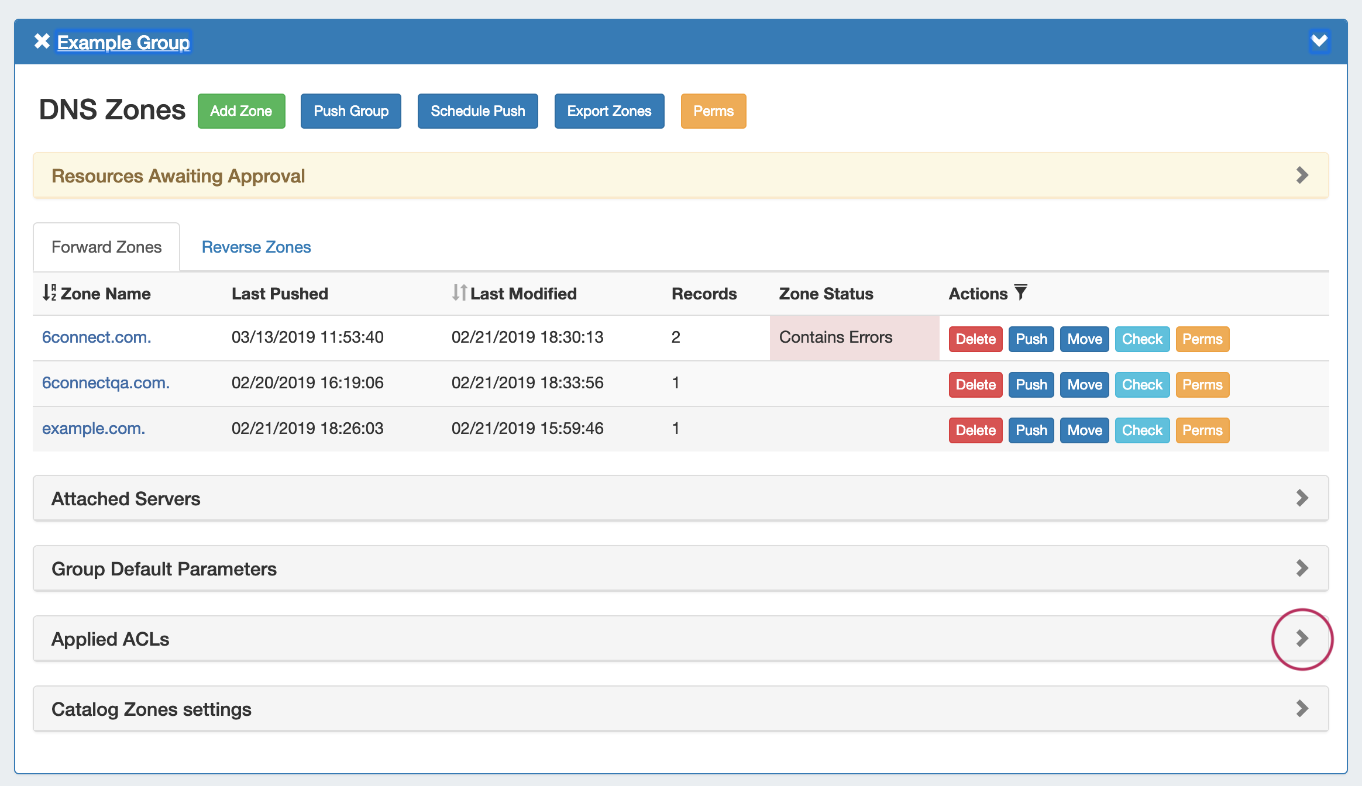
Task: Delete the example.com. zone
Action: (975, 430)
